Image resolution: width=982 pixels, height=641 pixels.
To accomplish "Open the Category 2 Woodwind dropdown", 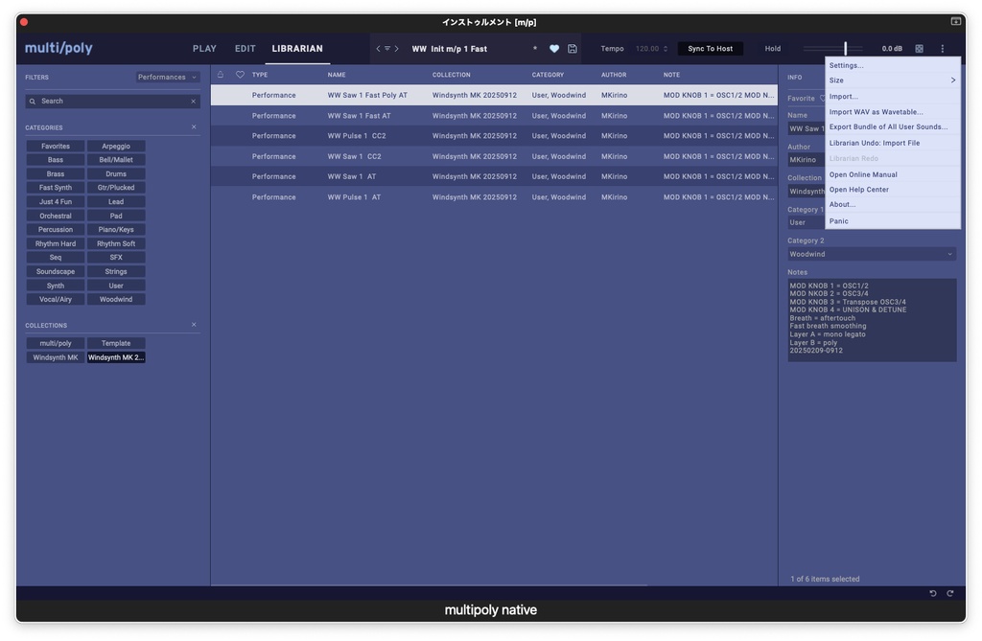I will tap(871, 253).
